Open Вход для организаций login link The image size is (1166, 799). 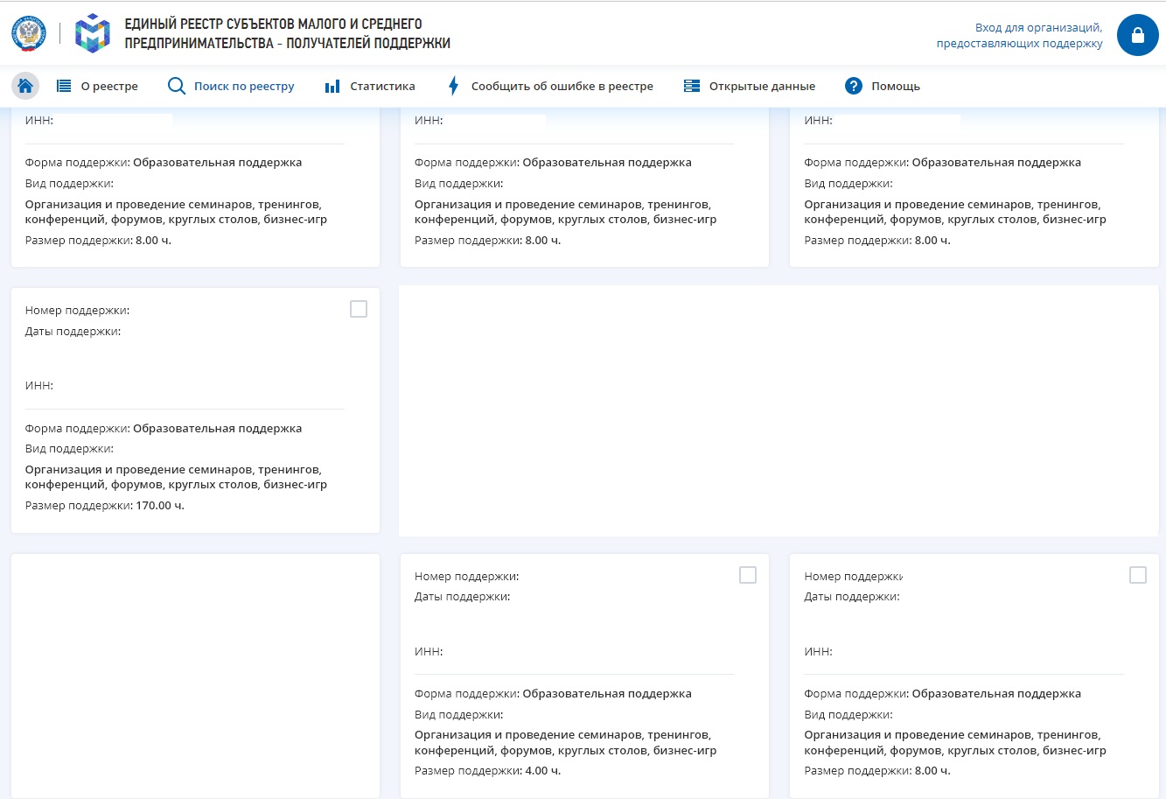pyautogui.click(x=1019, y=35)
